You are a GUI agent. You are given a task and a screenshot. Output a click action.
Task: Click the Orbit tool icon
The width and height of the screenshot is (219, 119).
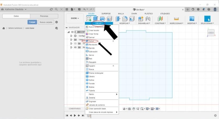[x=124, y=109]
